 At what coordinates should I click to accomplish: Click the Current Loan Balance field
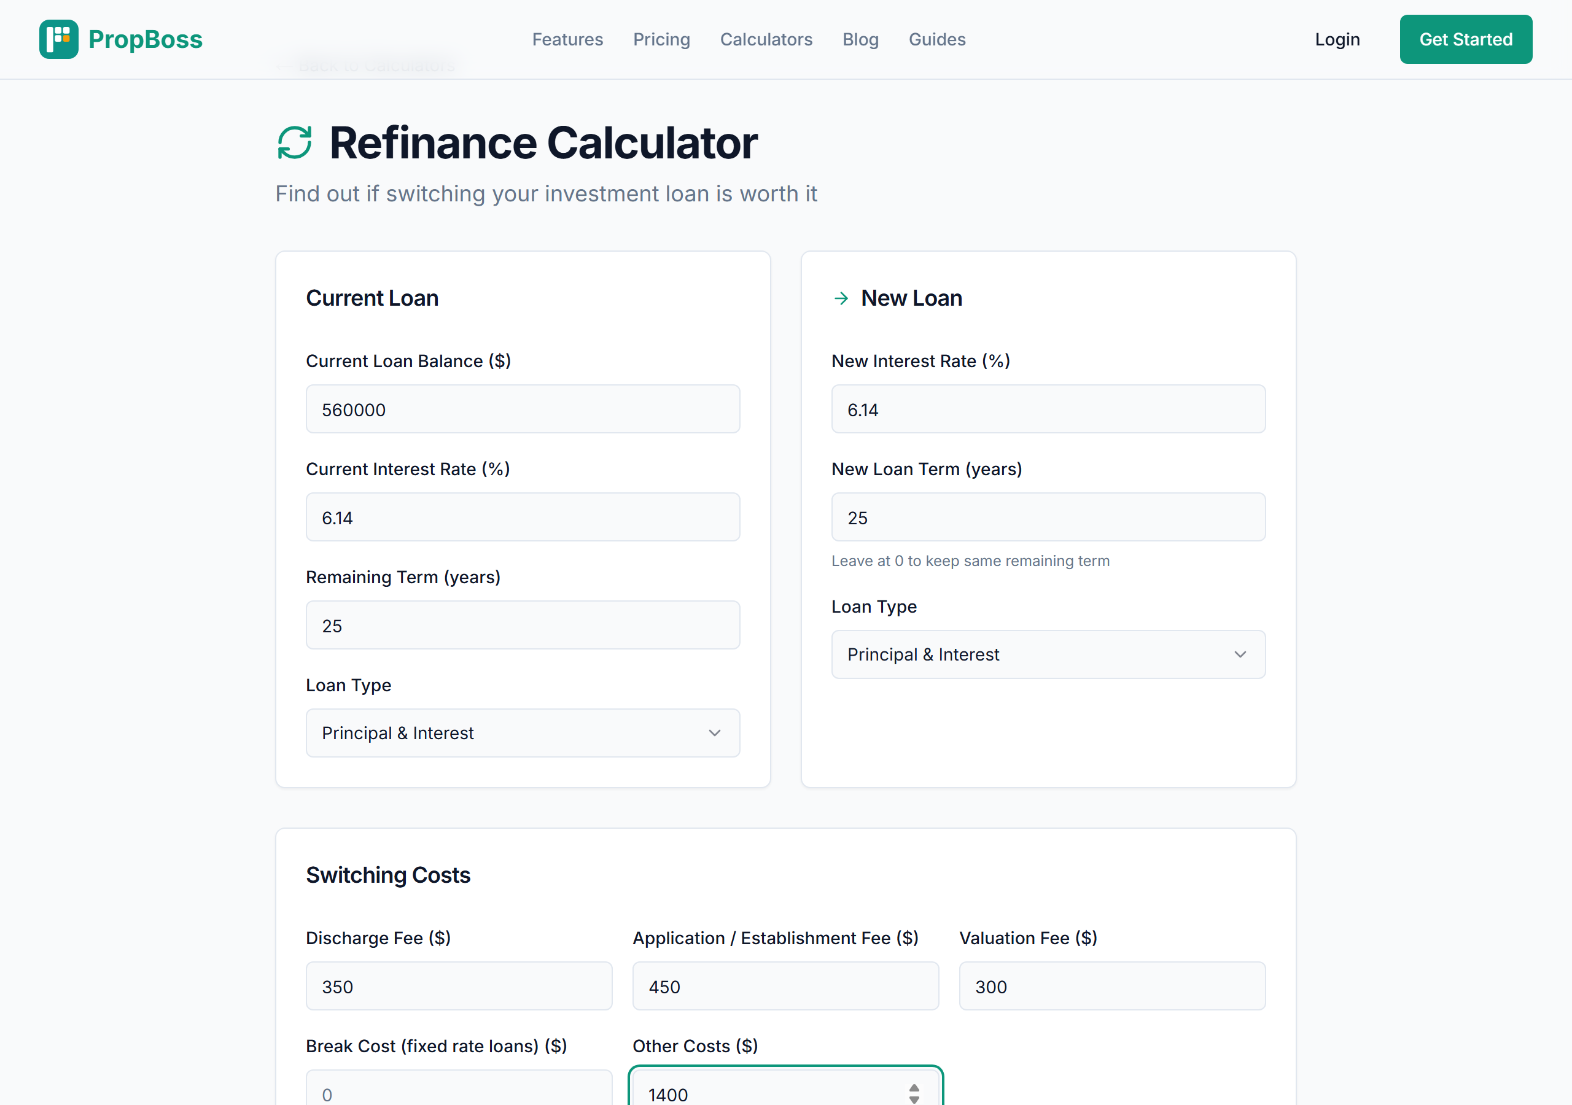(x=523, y=409)
